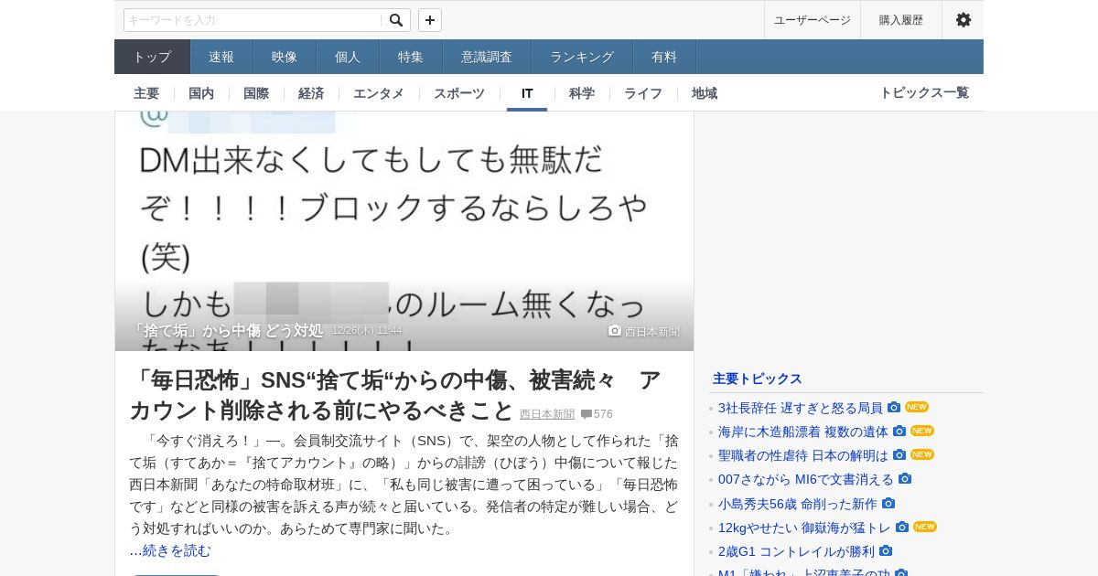Click camera icon beside 3社長辞任 headline
The width and height of the screenshot is (1098, 576).
tap(894, 408)
